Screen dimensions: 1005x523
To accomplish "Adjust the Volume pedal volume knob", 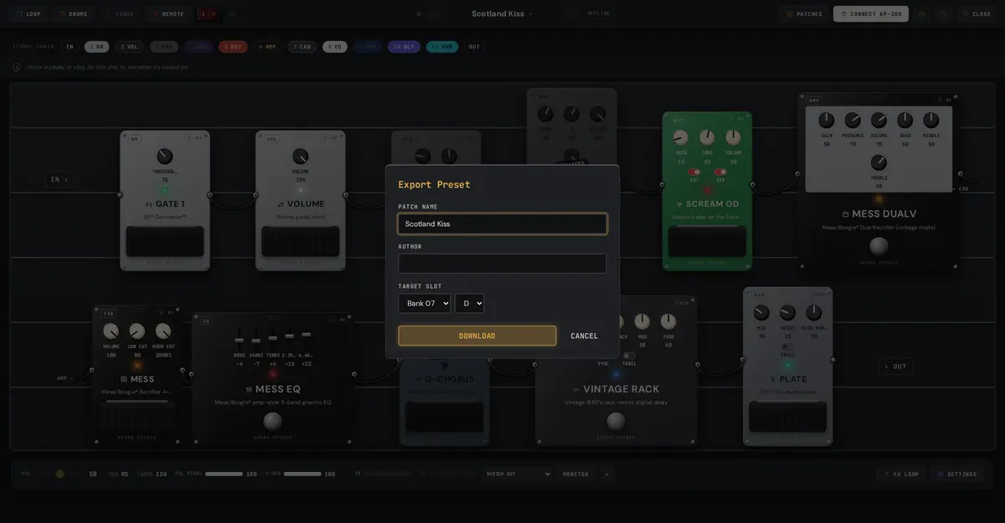I will [300, 156].
